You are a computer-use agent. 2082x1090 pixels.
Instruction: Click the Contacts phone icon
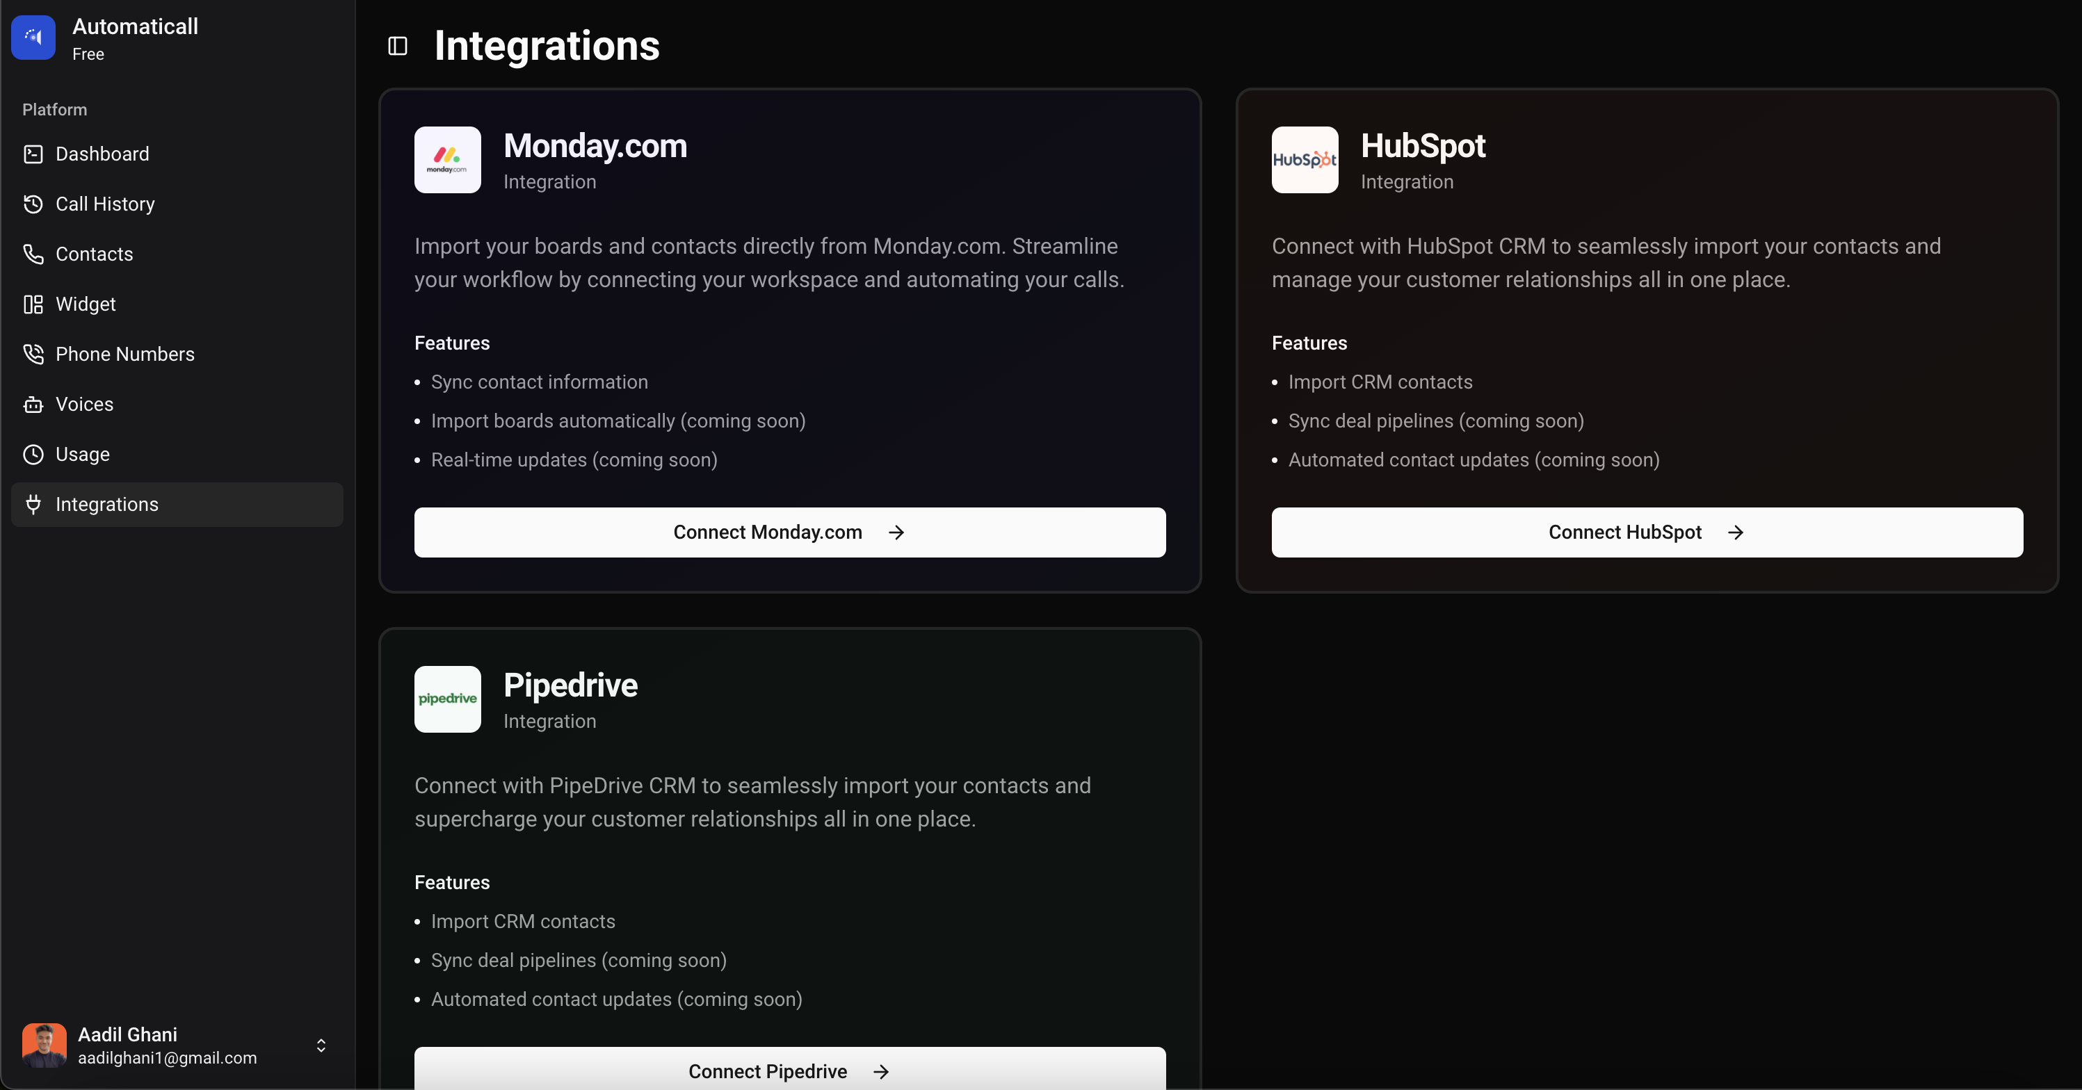(33, 254)
